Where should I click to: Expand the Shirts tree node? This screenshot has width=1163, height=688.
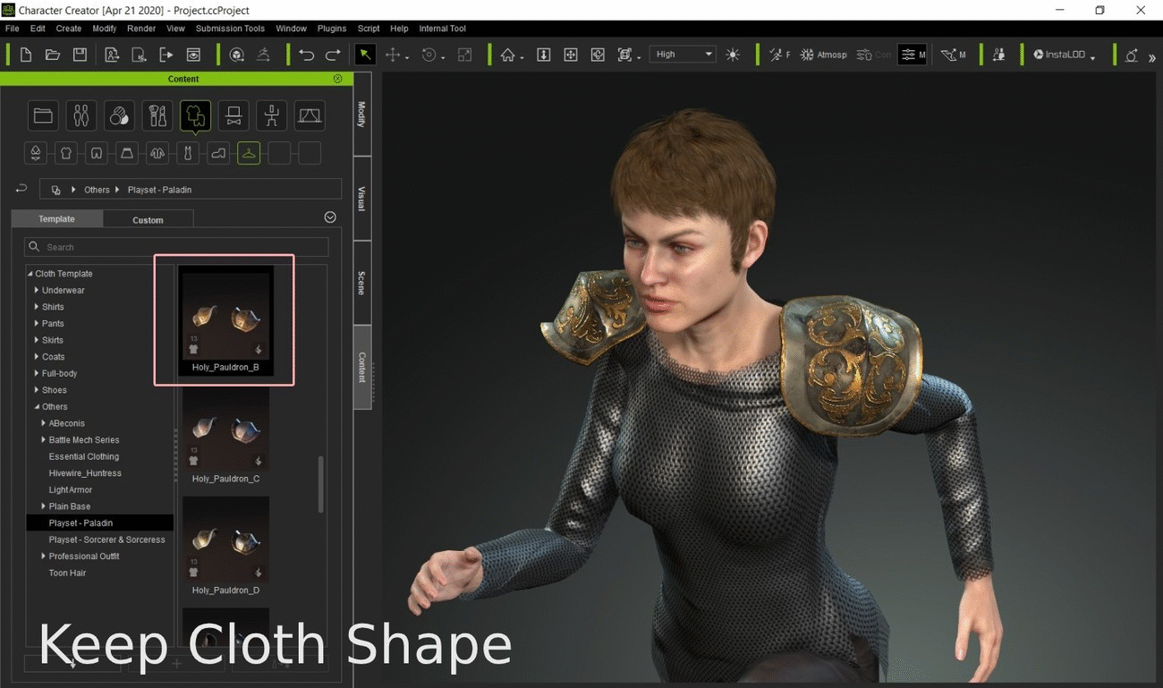pos(37,307)
